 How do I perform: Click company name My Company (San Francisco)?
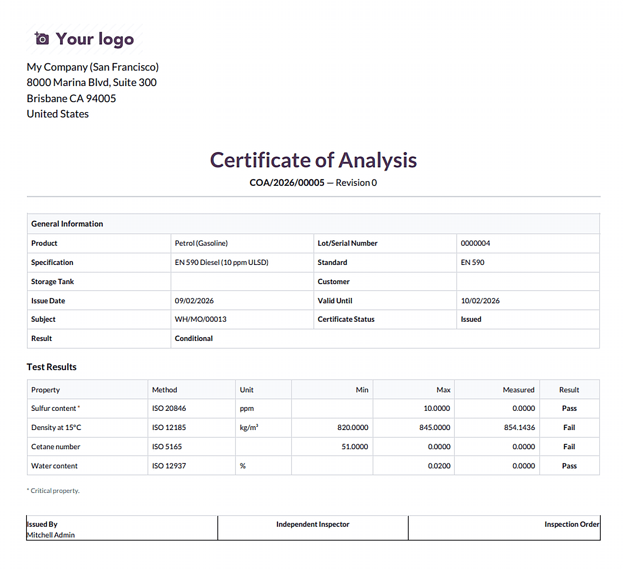pyautogui.click(x=93, y=67)
